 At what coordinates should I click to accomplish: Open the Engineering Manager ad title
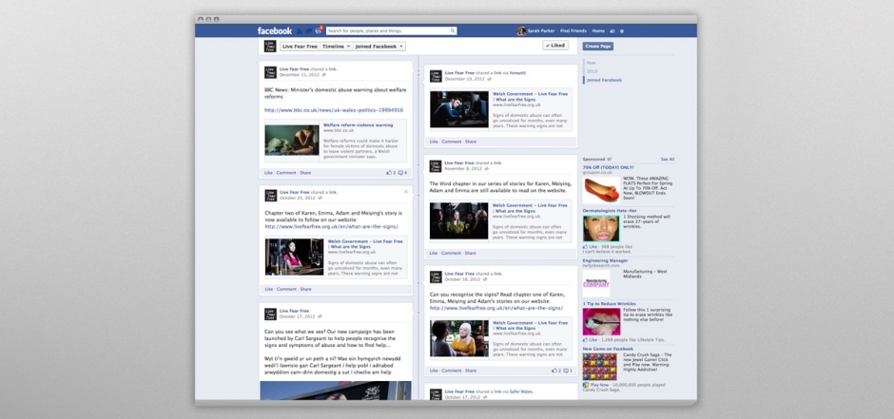[x=605, y=260]
